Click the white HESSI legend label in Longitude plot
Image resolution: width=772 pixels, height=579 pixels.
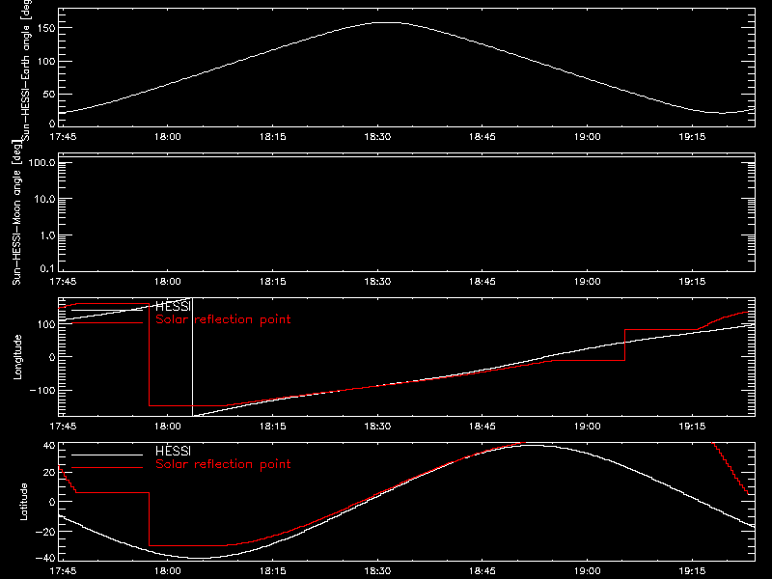[x=173, y=306]
